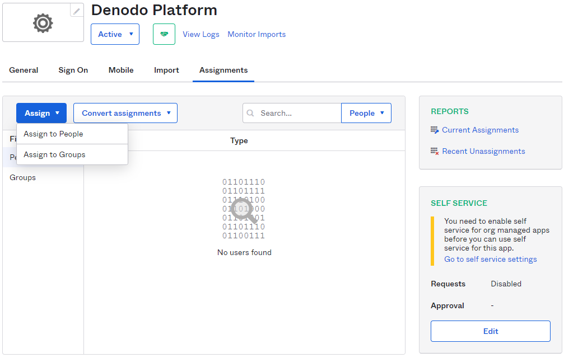This screenshot has width=564, height=358.
Task: Click the Requests 'Disabled' value
Action: (x=506, y=284)
